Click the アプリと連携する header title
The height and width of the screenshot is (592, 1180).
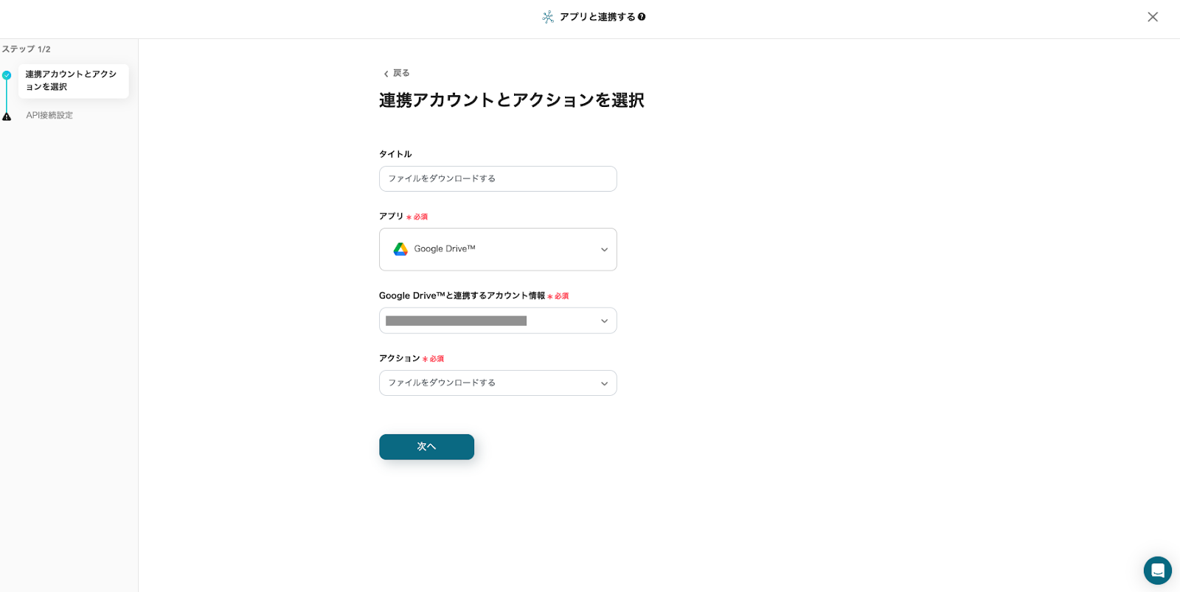[597, 17]
